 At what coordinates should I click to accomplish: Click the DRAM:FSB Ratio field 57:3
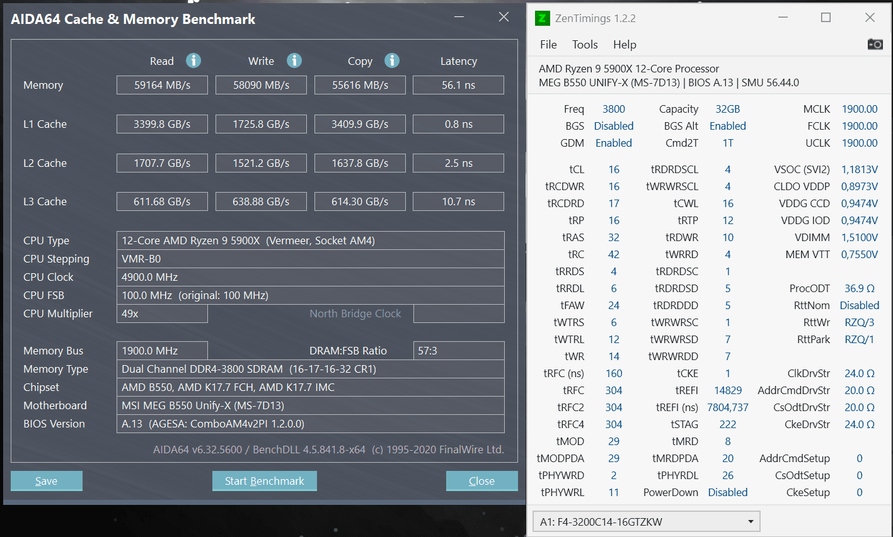pos(459,351)
